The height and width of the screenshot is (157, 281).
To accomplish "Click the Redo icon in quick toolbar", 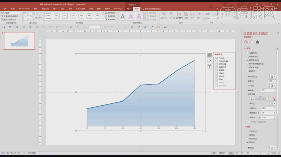I will 17,27.
